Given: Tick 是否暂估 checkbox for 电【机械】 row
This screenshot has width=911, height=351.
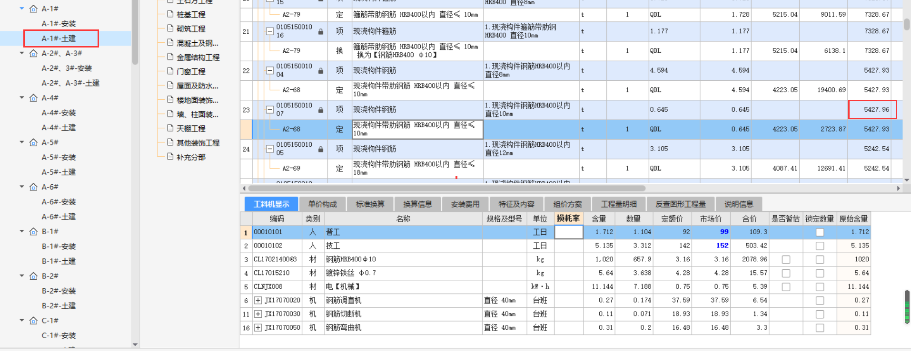Looking at the screenshot, I should pyautogui.click(x=786, y=287).
